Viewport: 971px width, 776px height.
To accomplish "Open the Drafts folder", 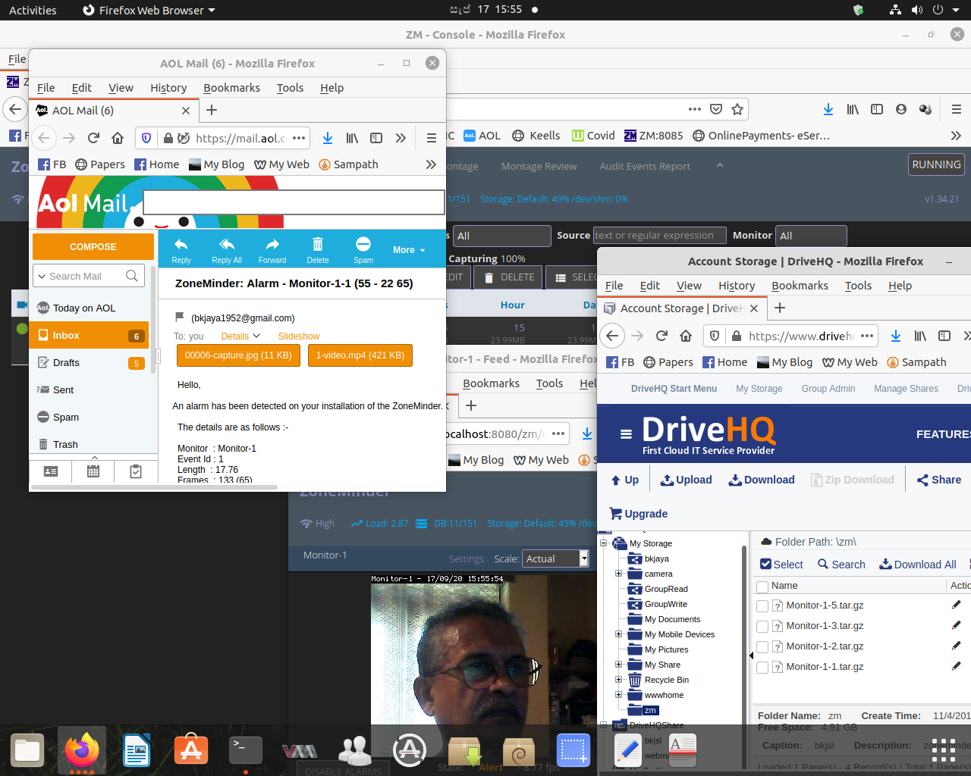I will [x=88, y=363].
